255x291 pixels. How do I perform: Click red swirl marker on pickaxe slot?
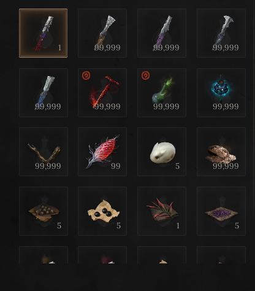86,76
